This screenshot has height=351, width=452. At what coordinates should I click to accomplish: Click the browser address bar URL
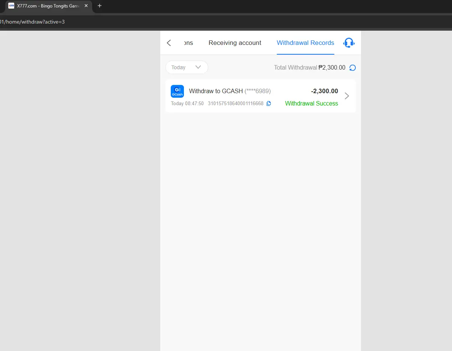(33, 22)
